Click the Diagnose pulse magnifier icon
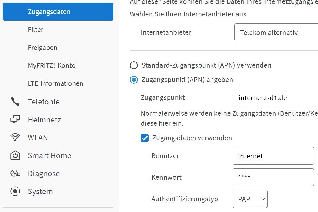 coord(15,173)
